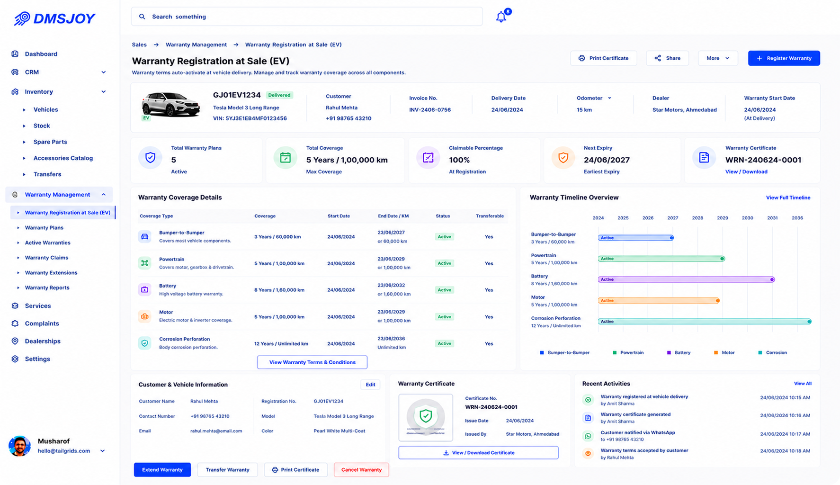Click the Total Coverage calendar icon

[x=286, y=158]
